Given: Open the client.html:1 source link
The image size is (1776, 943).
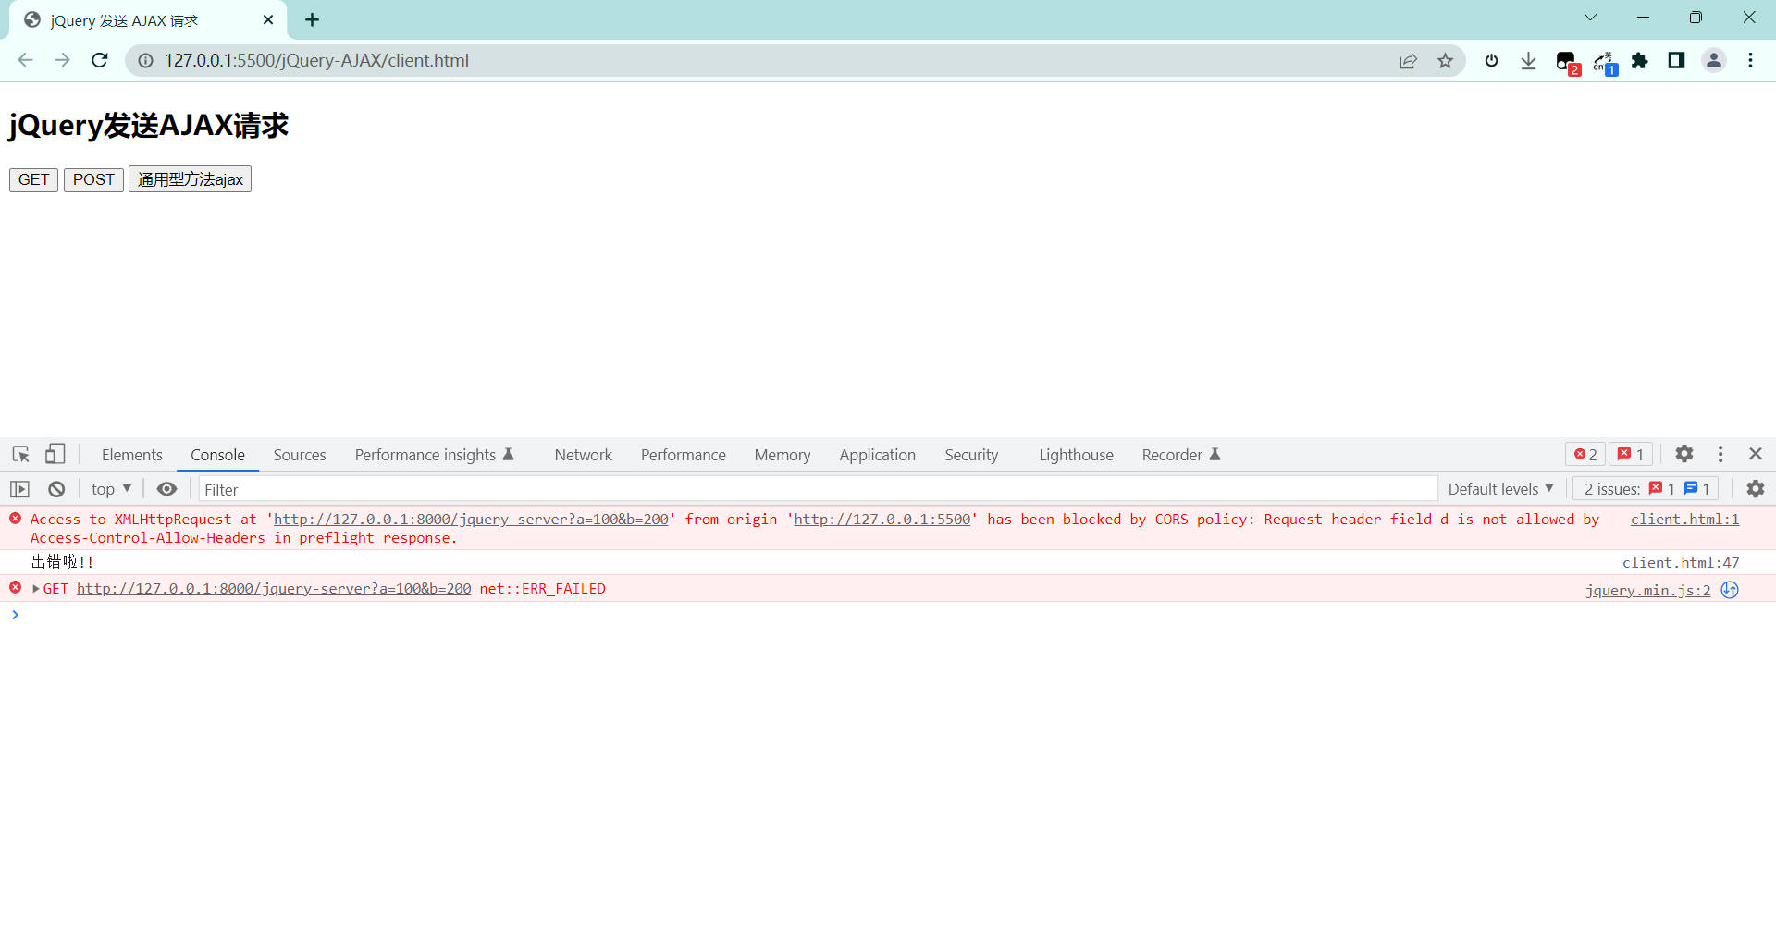Looking at the screenshot, I should 1684,520.
